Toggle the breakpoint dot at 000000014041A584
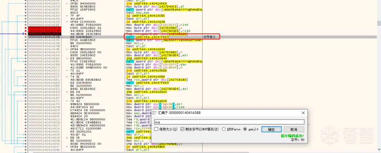This screenshot has height=153, width=381. [26, 34]
